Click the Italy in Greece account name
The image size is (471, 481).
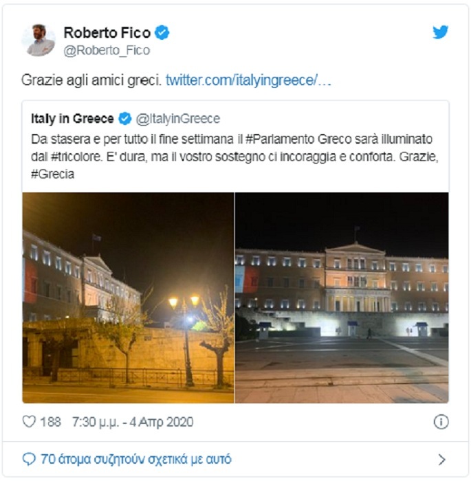pyautogui.click(x=72, y=119)
